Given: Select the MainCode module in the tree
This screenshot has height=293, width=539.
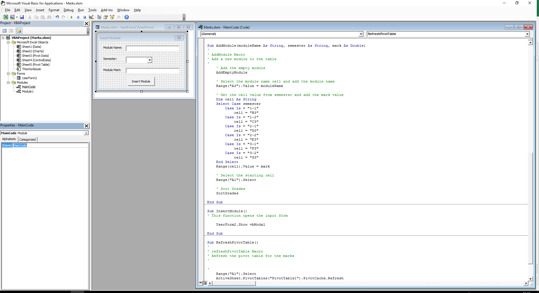Looking at the screenshot, I should (x=29, y=87).
